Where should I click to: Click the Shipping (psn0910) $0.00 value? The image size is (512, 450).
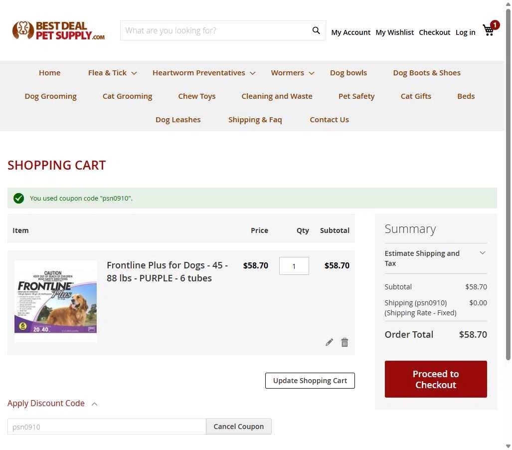click(x=478, y=303)
